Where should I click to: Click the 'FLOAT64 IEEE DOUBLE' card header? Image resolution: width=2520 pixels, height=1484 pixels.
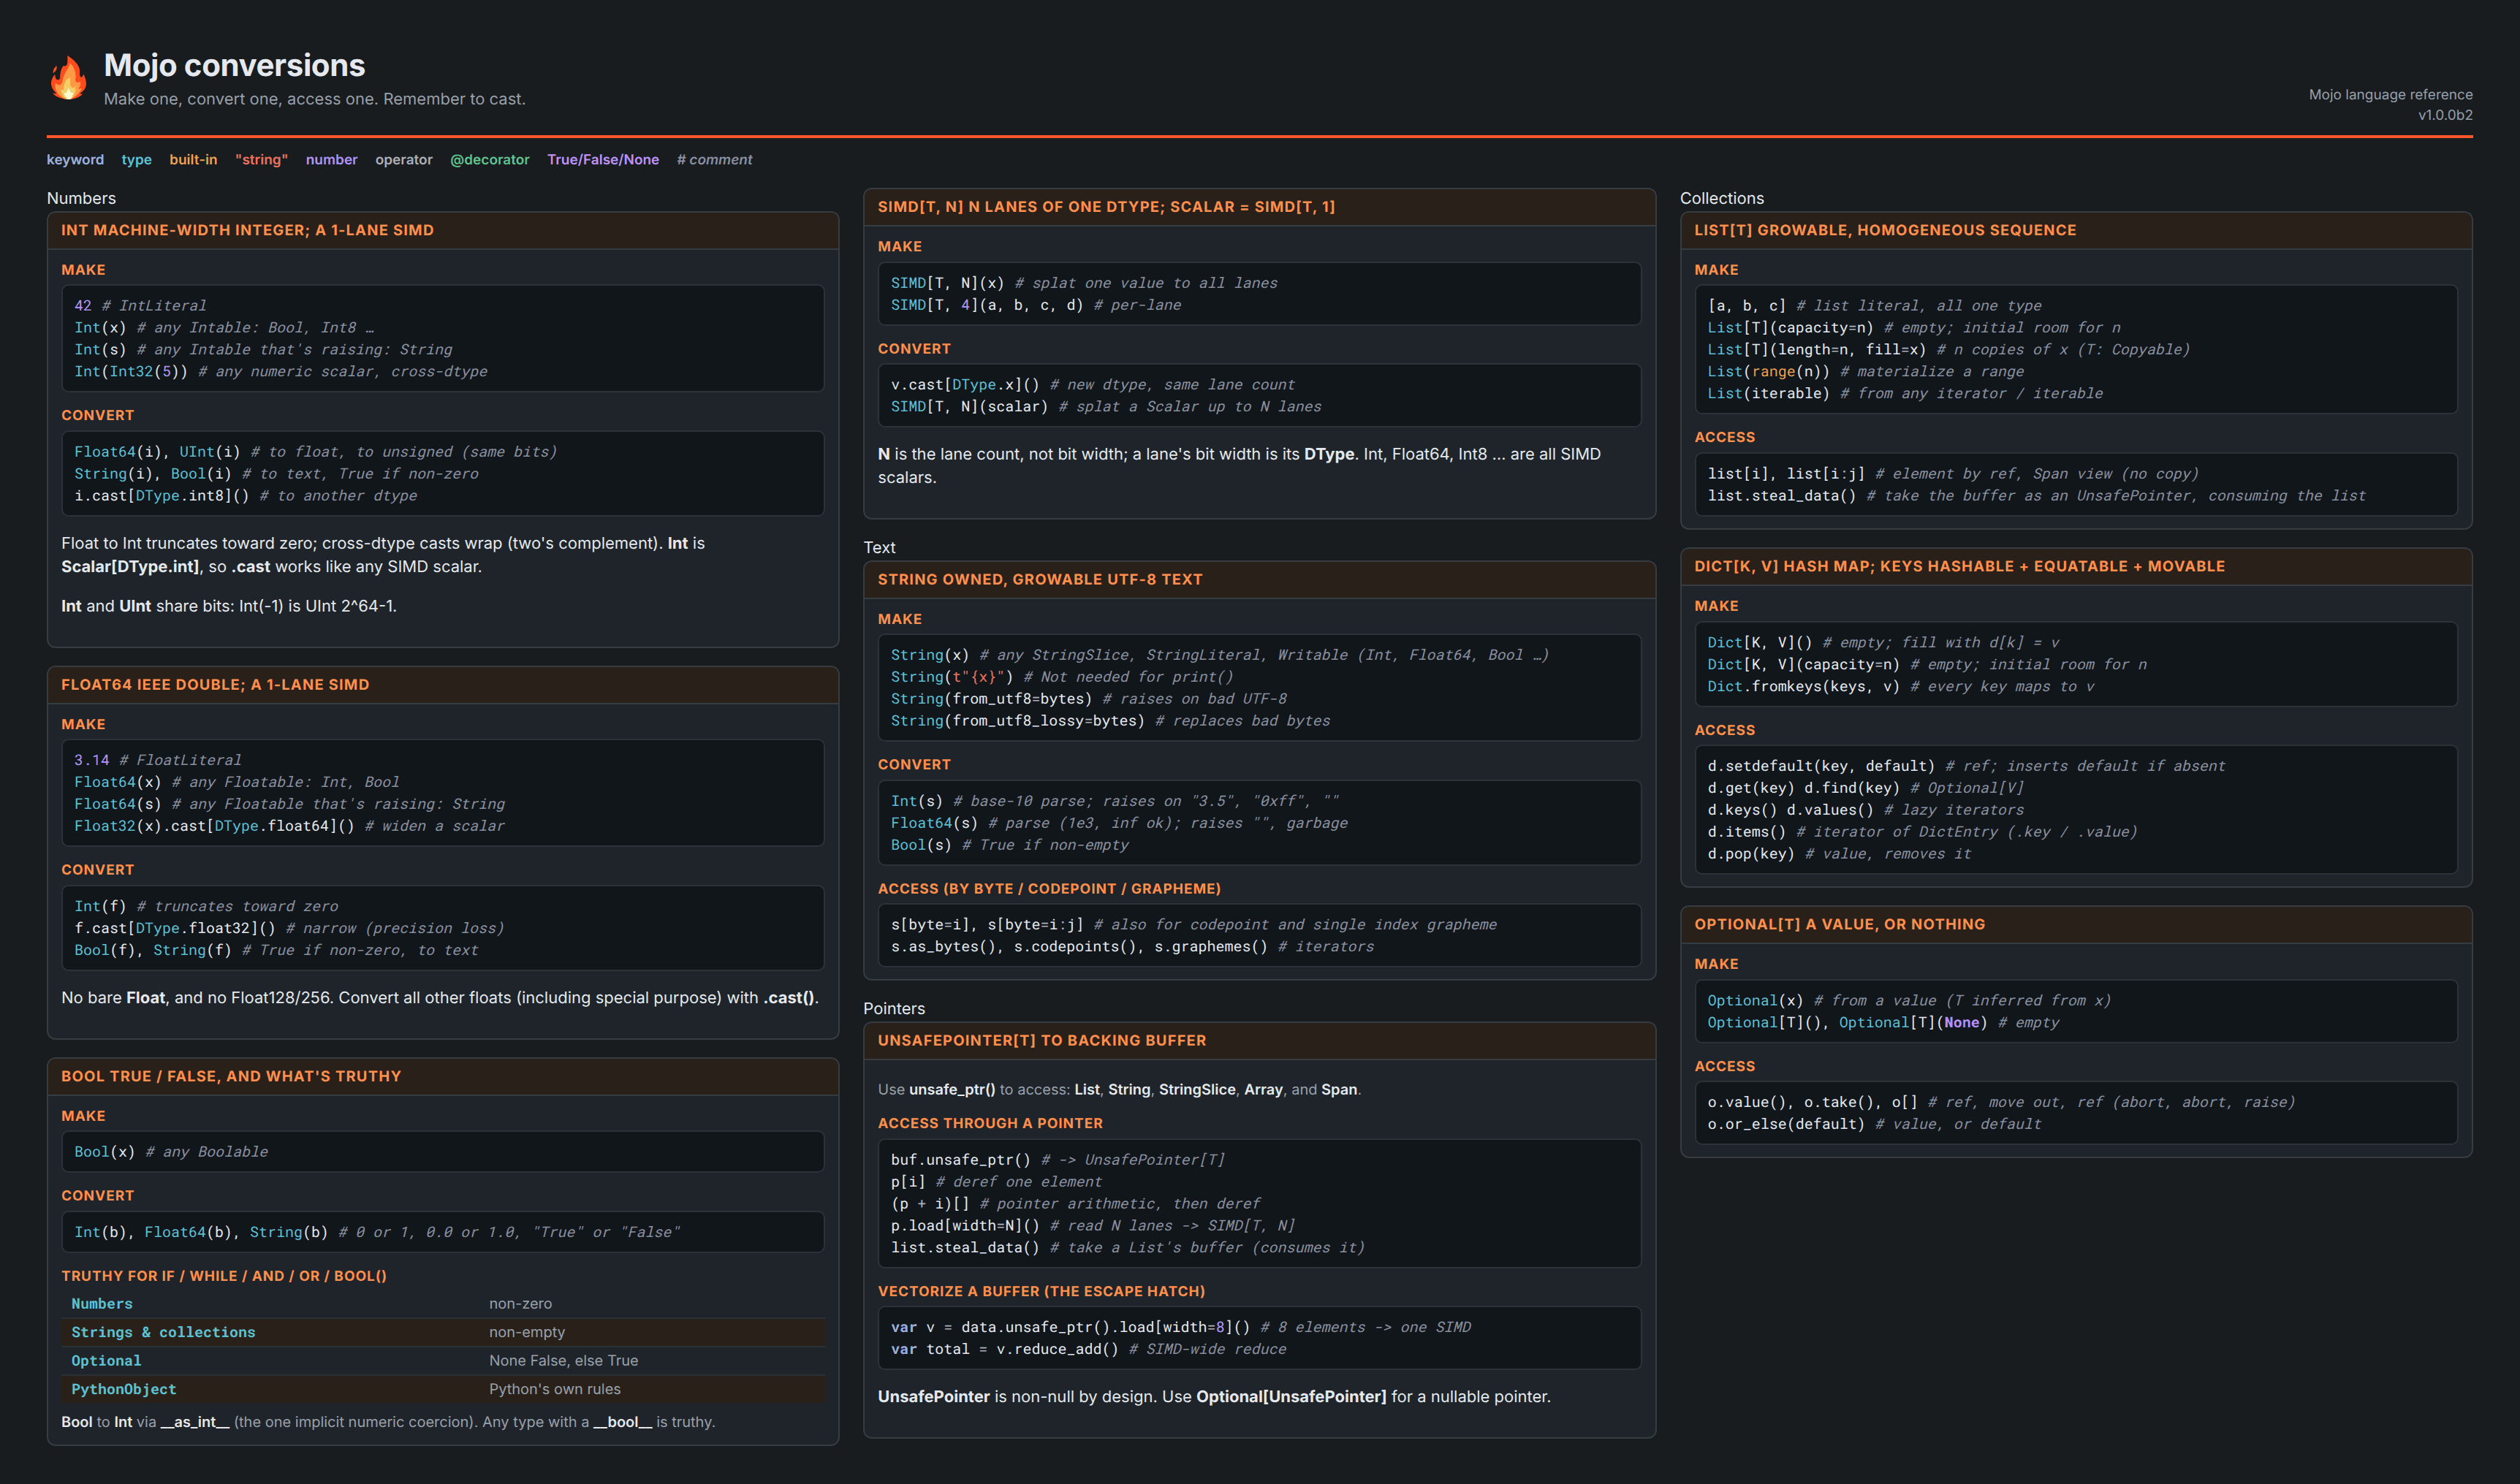click(x=443, y=684)
